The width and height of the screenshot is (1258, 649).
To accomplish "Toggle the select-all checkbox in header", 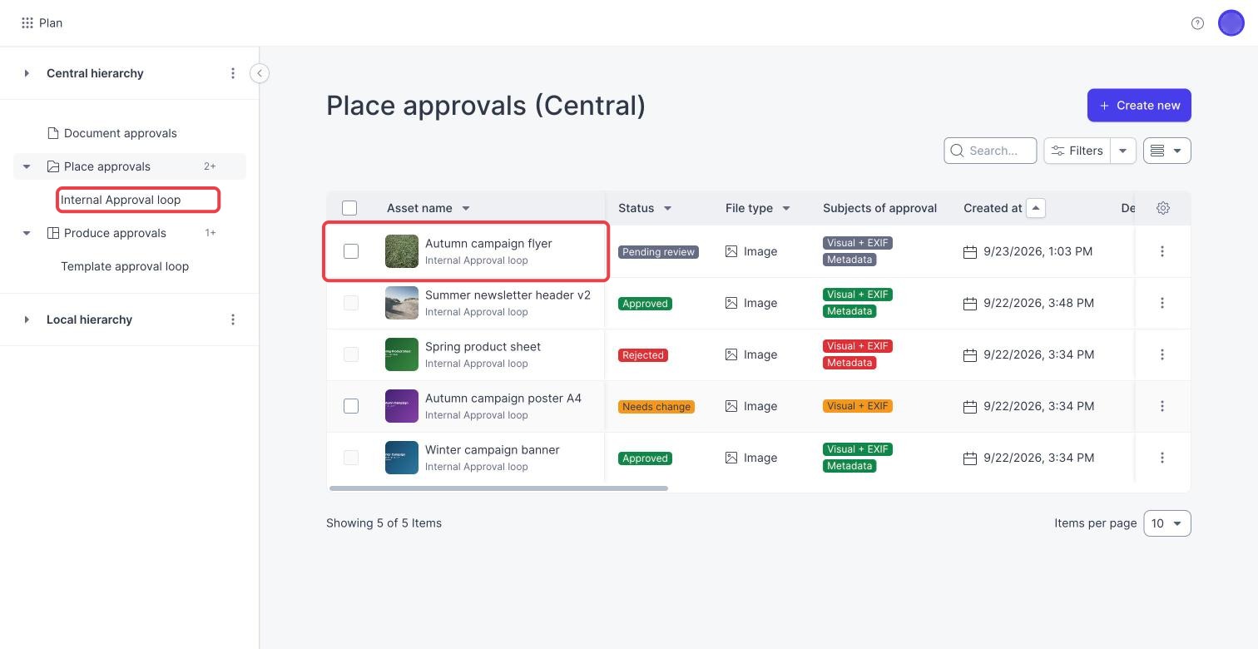I will [x=349, y=208].
